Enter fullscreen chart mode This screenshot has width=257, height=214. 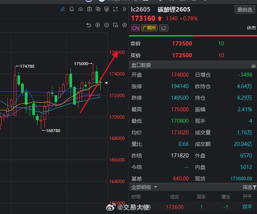point(116,9)
